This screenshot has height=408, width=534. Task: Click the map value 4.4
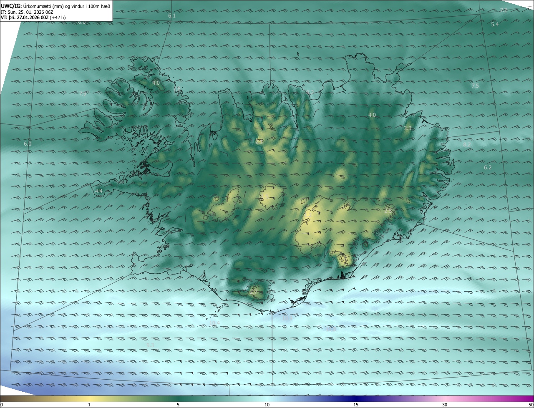[x=99, y=191]
